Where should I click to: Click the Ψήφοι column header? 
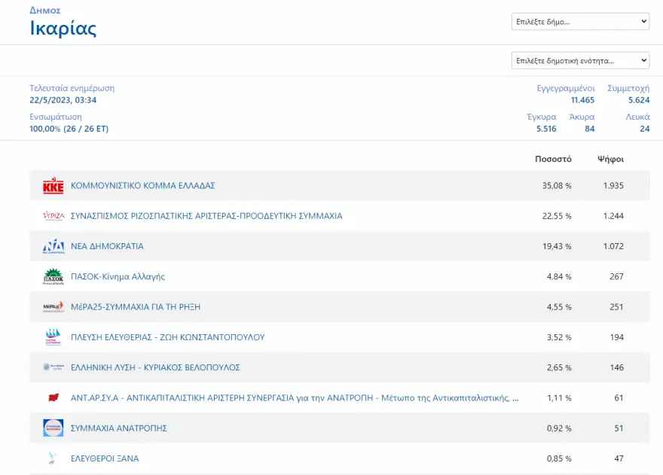coord(610,160)
